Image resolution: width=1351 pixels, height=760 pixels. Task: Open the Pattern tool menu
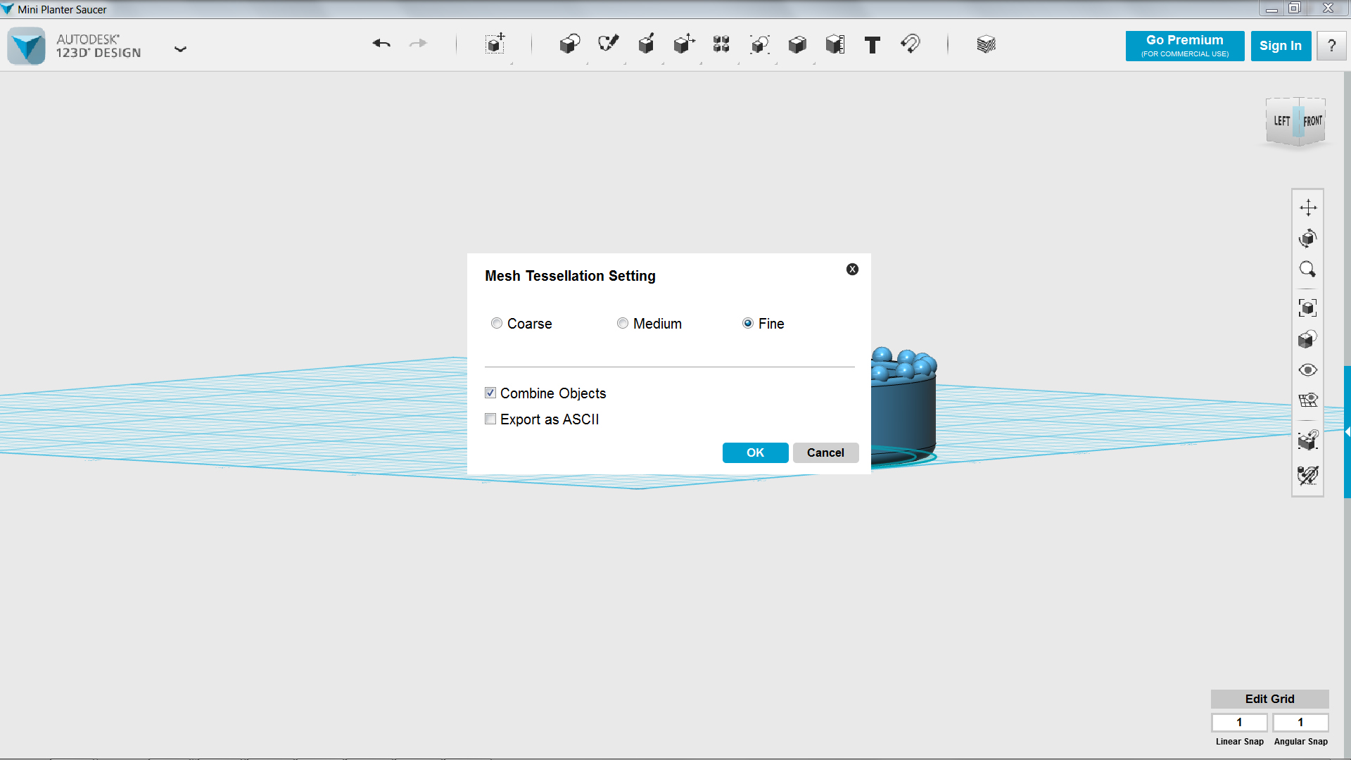(722, 44)
